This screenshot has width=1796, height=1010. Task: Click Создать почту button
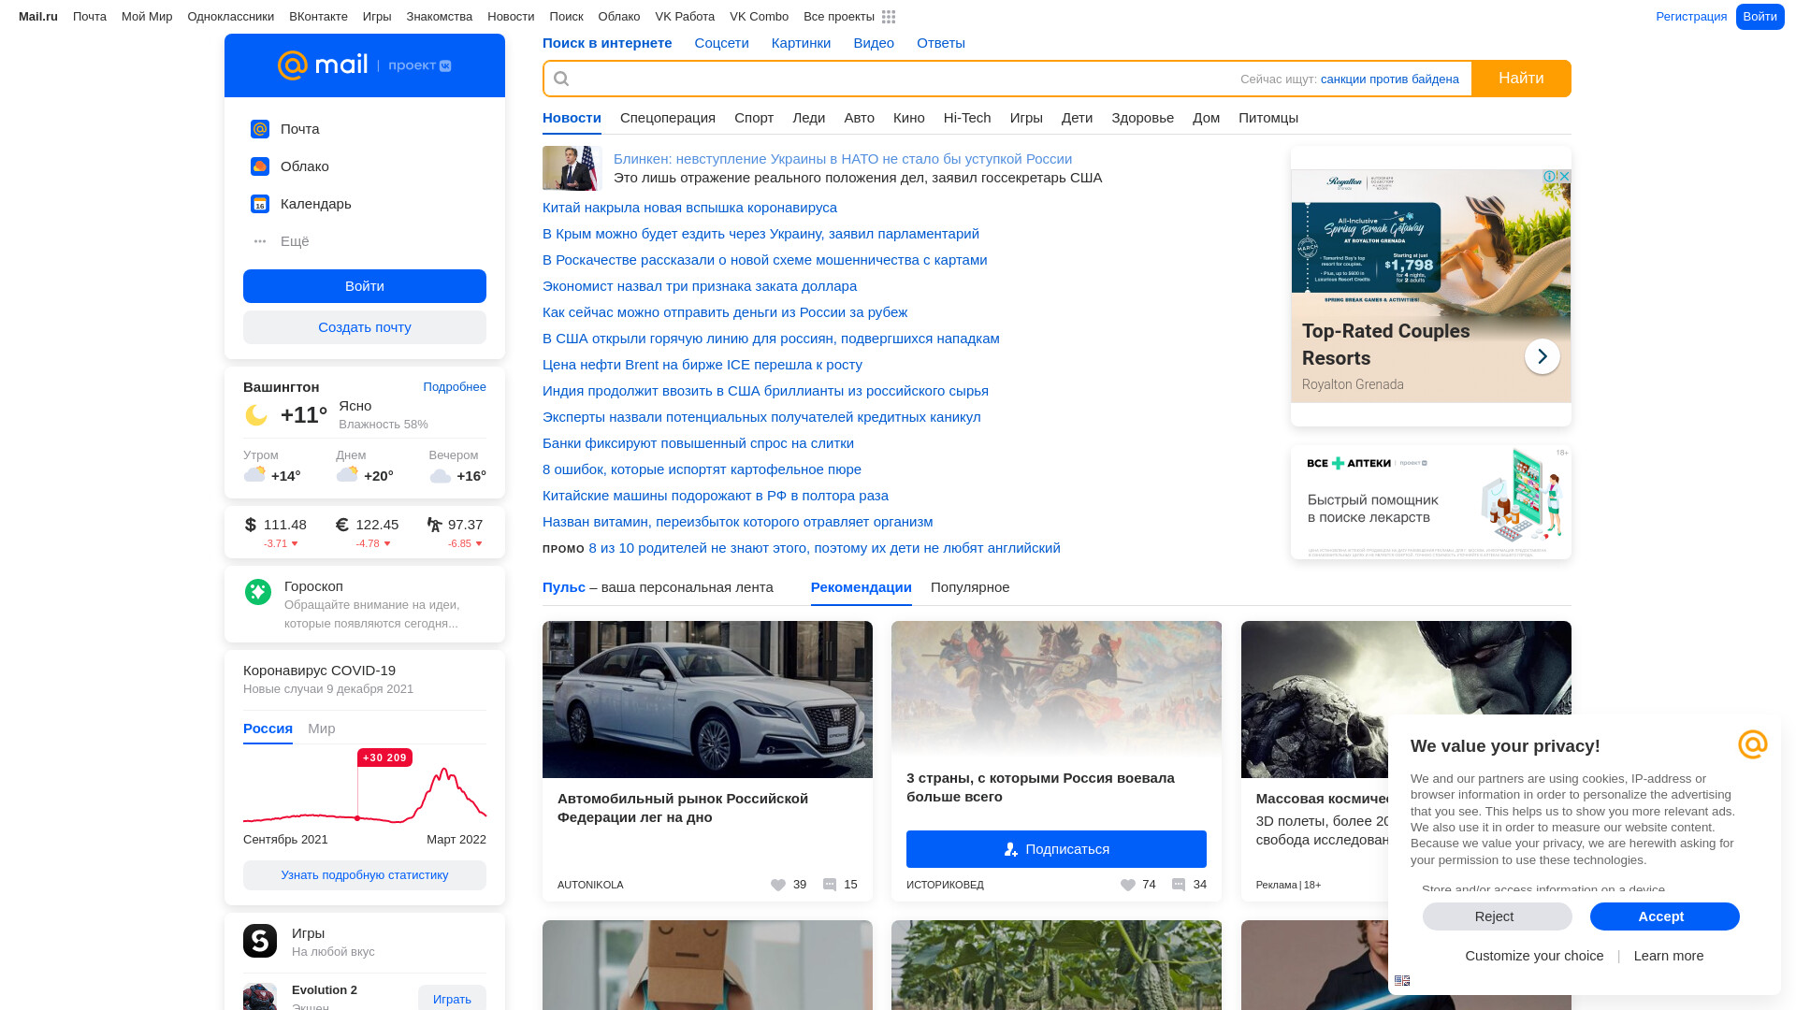point(365,327)
